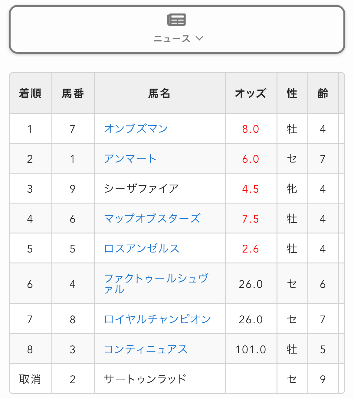The width and height of the screenshot is (354, 398).
Task: Open horse link ファクトゥールシュヴァル
Action: (156, 283)
